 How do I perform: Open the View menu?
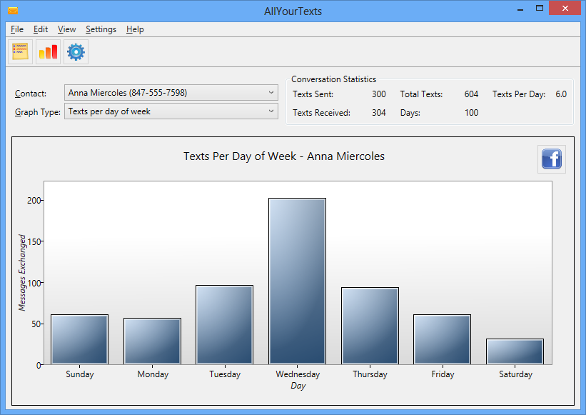[x=66, y=29]
